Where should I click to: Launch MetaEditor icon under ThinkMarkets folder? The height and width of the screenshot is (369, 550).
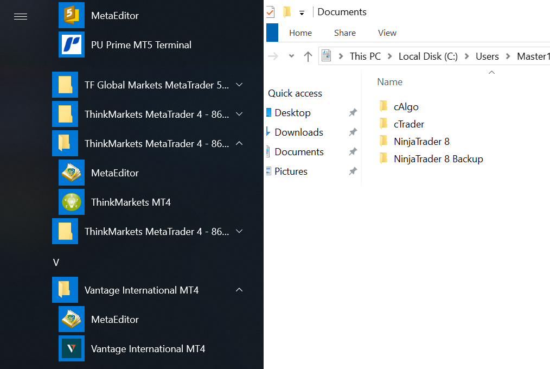pos(72,173)
